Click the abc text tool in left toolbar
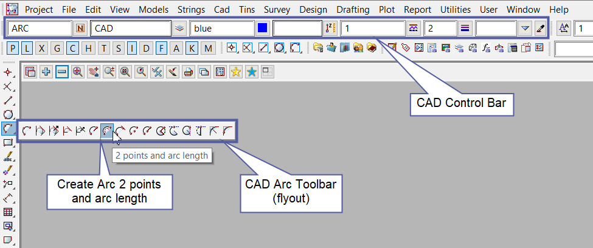The width and height of the screenshot is (593, 248). tap(8, 156)
